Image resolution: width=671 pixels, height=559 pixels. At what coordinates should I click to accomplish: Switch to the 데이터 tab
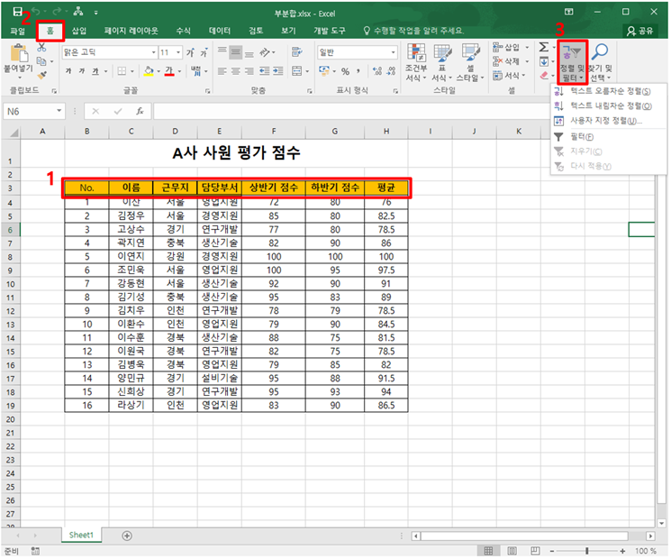[220, 31]
